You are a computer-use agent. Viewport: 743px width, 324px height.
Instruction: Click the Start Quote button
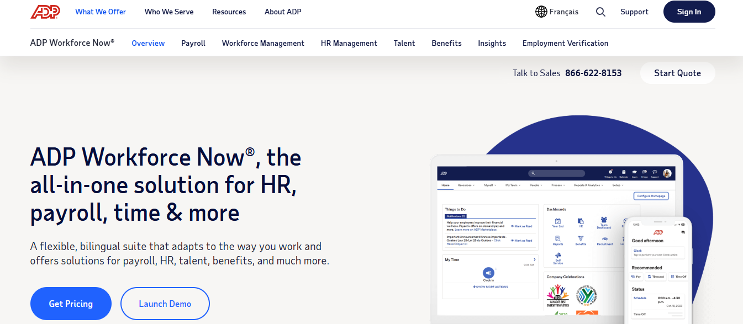click(x=677, y=72)
